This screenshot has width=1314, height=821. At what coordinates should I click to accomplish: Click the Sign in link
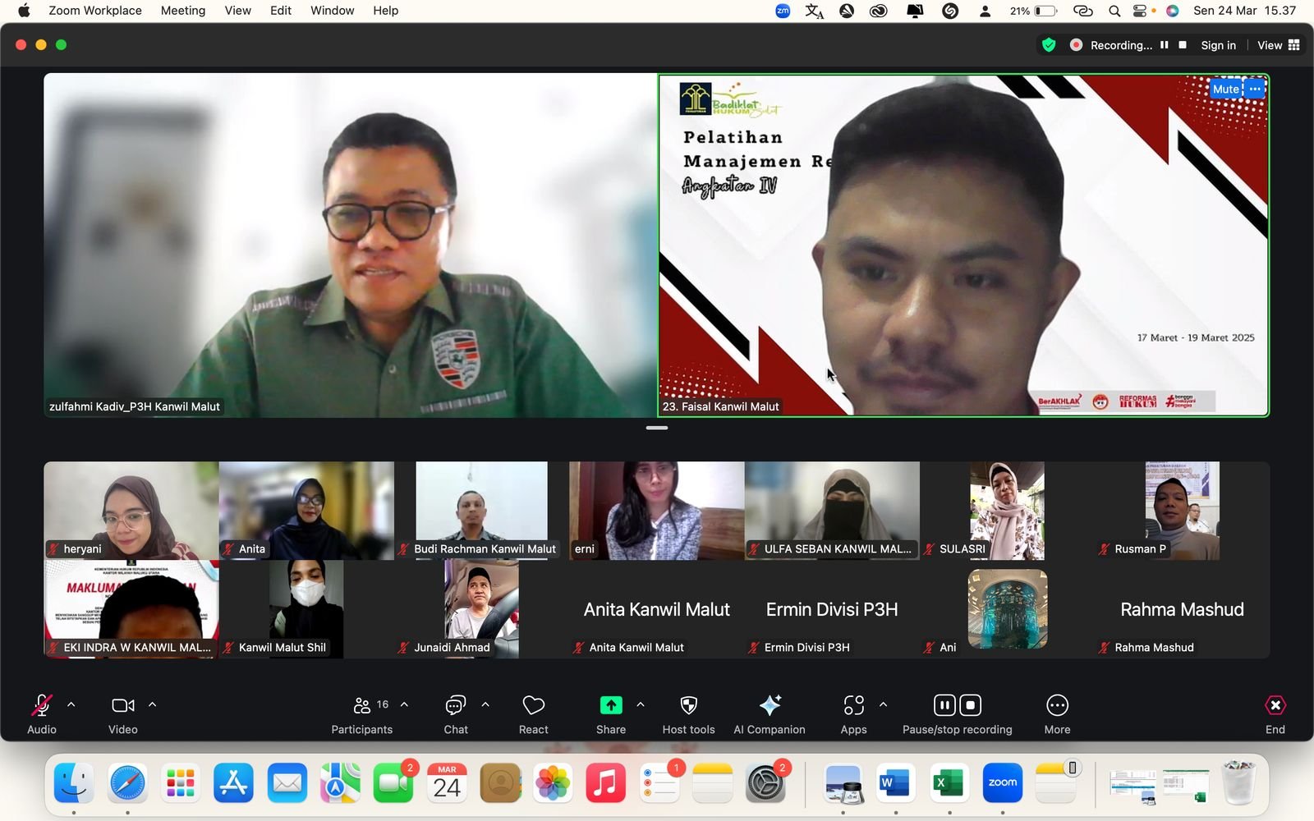pos(1218,45)
